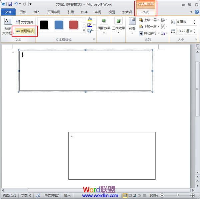Choose the blue text box style

tap(59, 25)
